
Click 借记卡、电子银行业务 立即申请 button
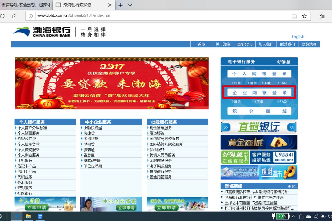click(166, 207)
